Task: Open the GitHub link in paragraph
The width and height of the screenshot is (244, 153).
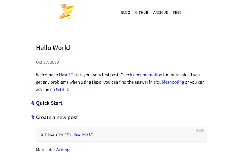Action: [x=63, y=89]
